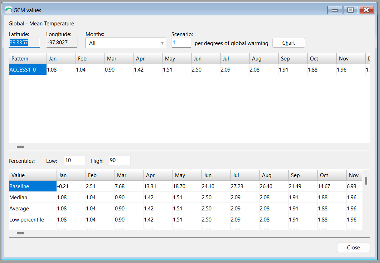Select Baseline Apr value 13.31
Image resolution: width=380 pixels, height=263 pixels.
(158, 186)
